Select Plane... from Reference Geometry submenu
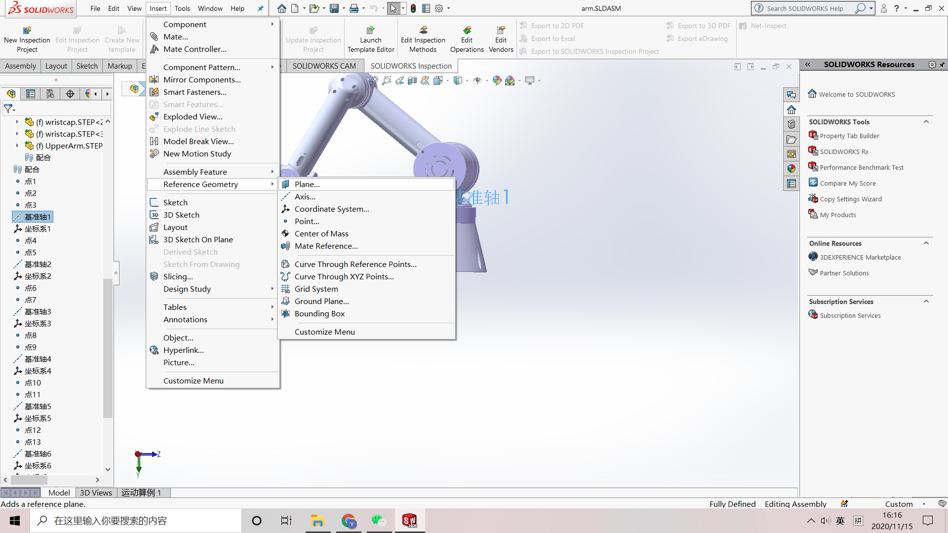 coord(307,184)
